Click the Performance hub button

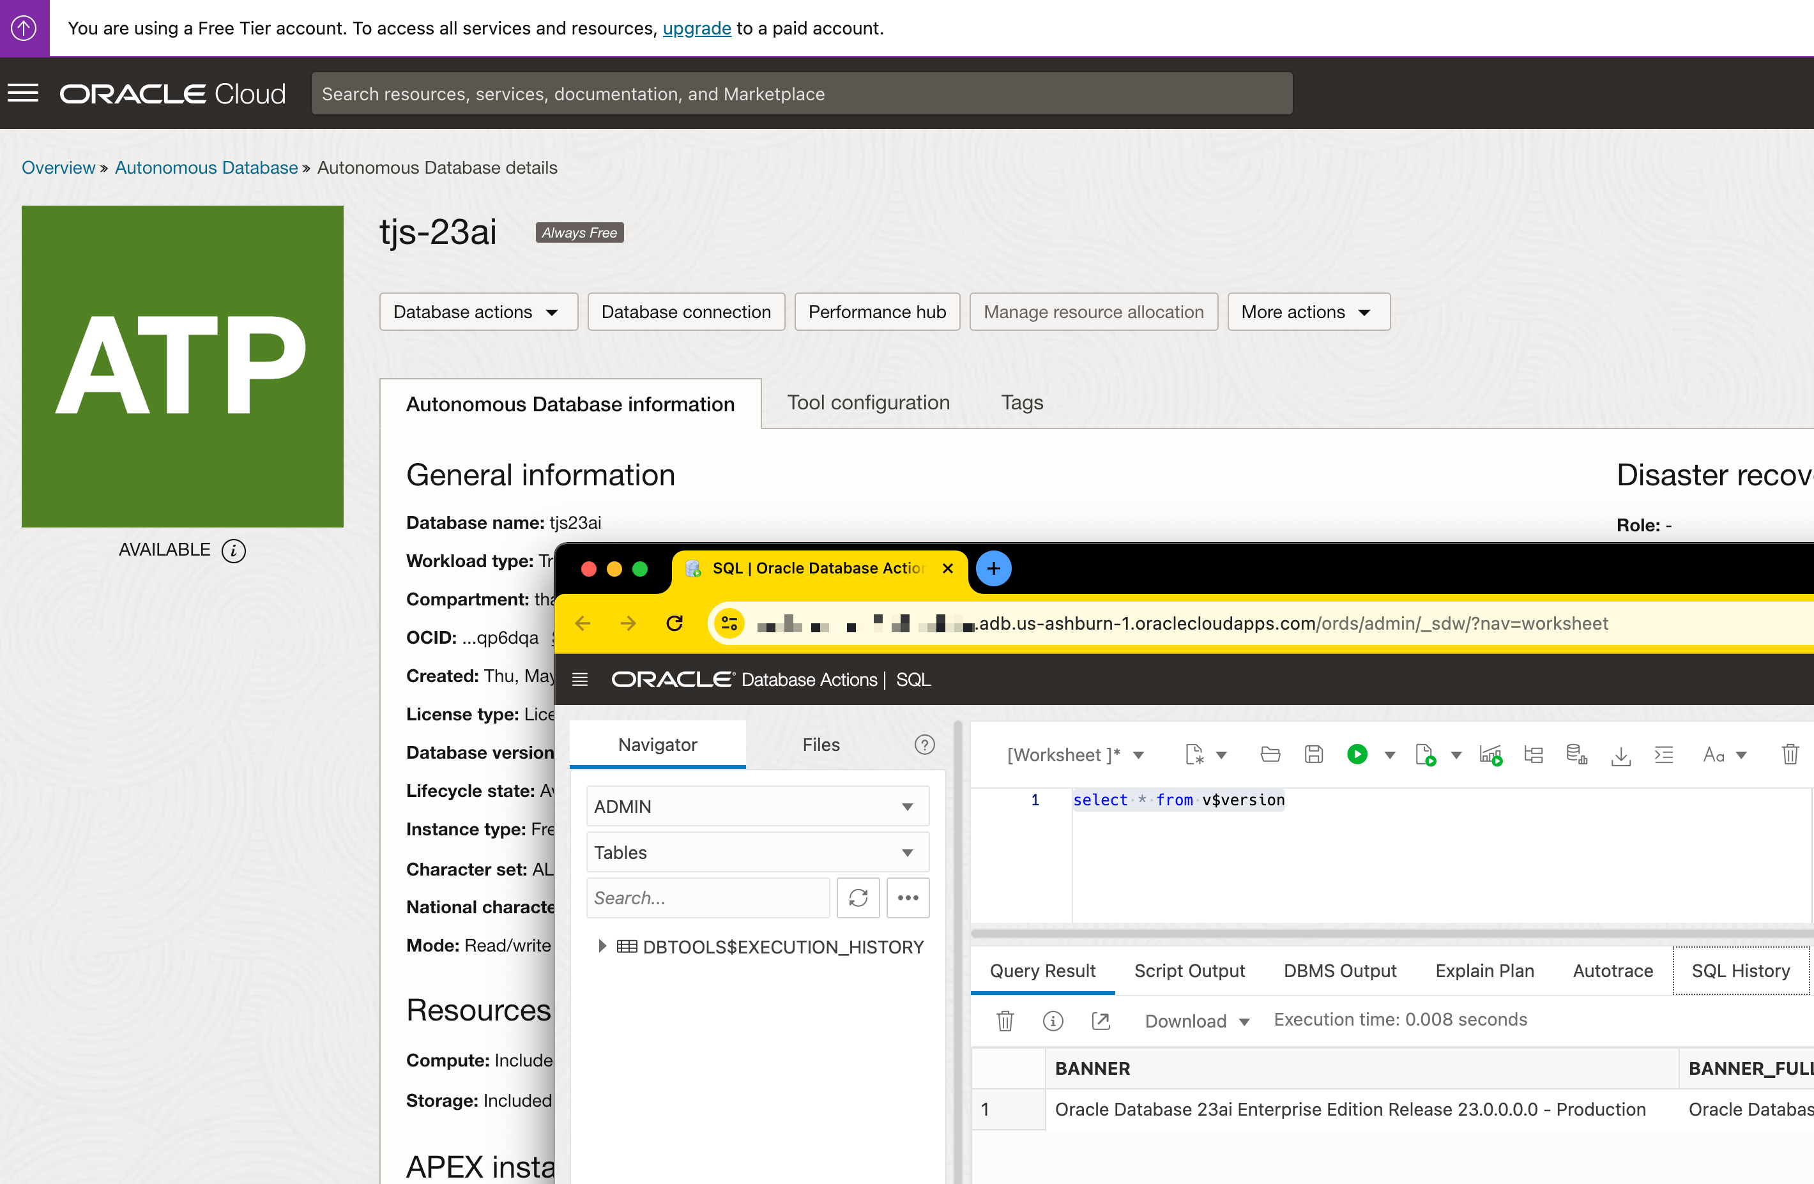[x=876, y=312]
